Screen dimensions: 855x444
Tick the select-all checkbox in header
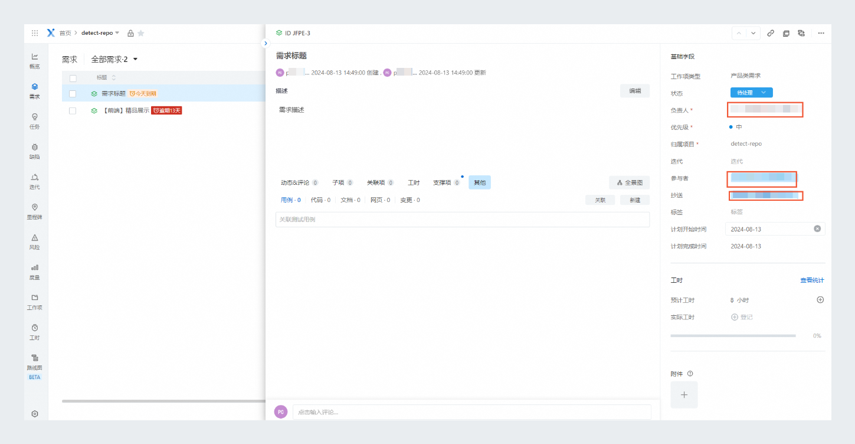point(73,78)
